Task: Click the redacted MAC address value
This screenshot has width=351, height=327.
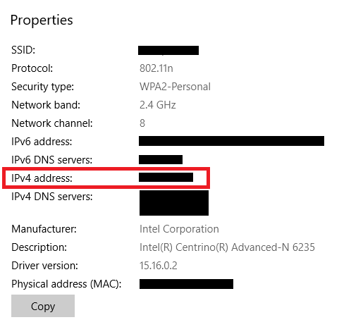Action: point(186,284)
